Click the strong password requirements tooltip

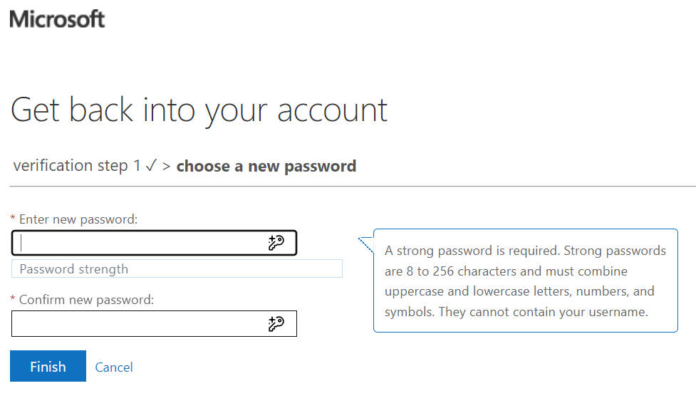pyautogui.click(x=525, y=281)
